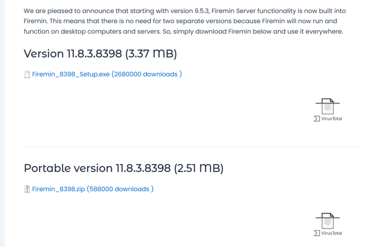This screenshot has height=247, width=379.
Task: Click the sigma logo in lower VirusTotal badge
Action: click(316, 233)
